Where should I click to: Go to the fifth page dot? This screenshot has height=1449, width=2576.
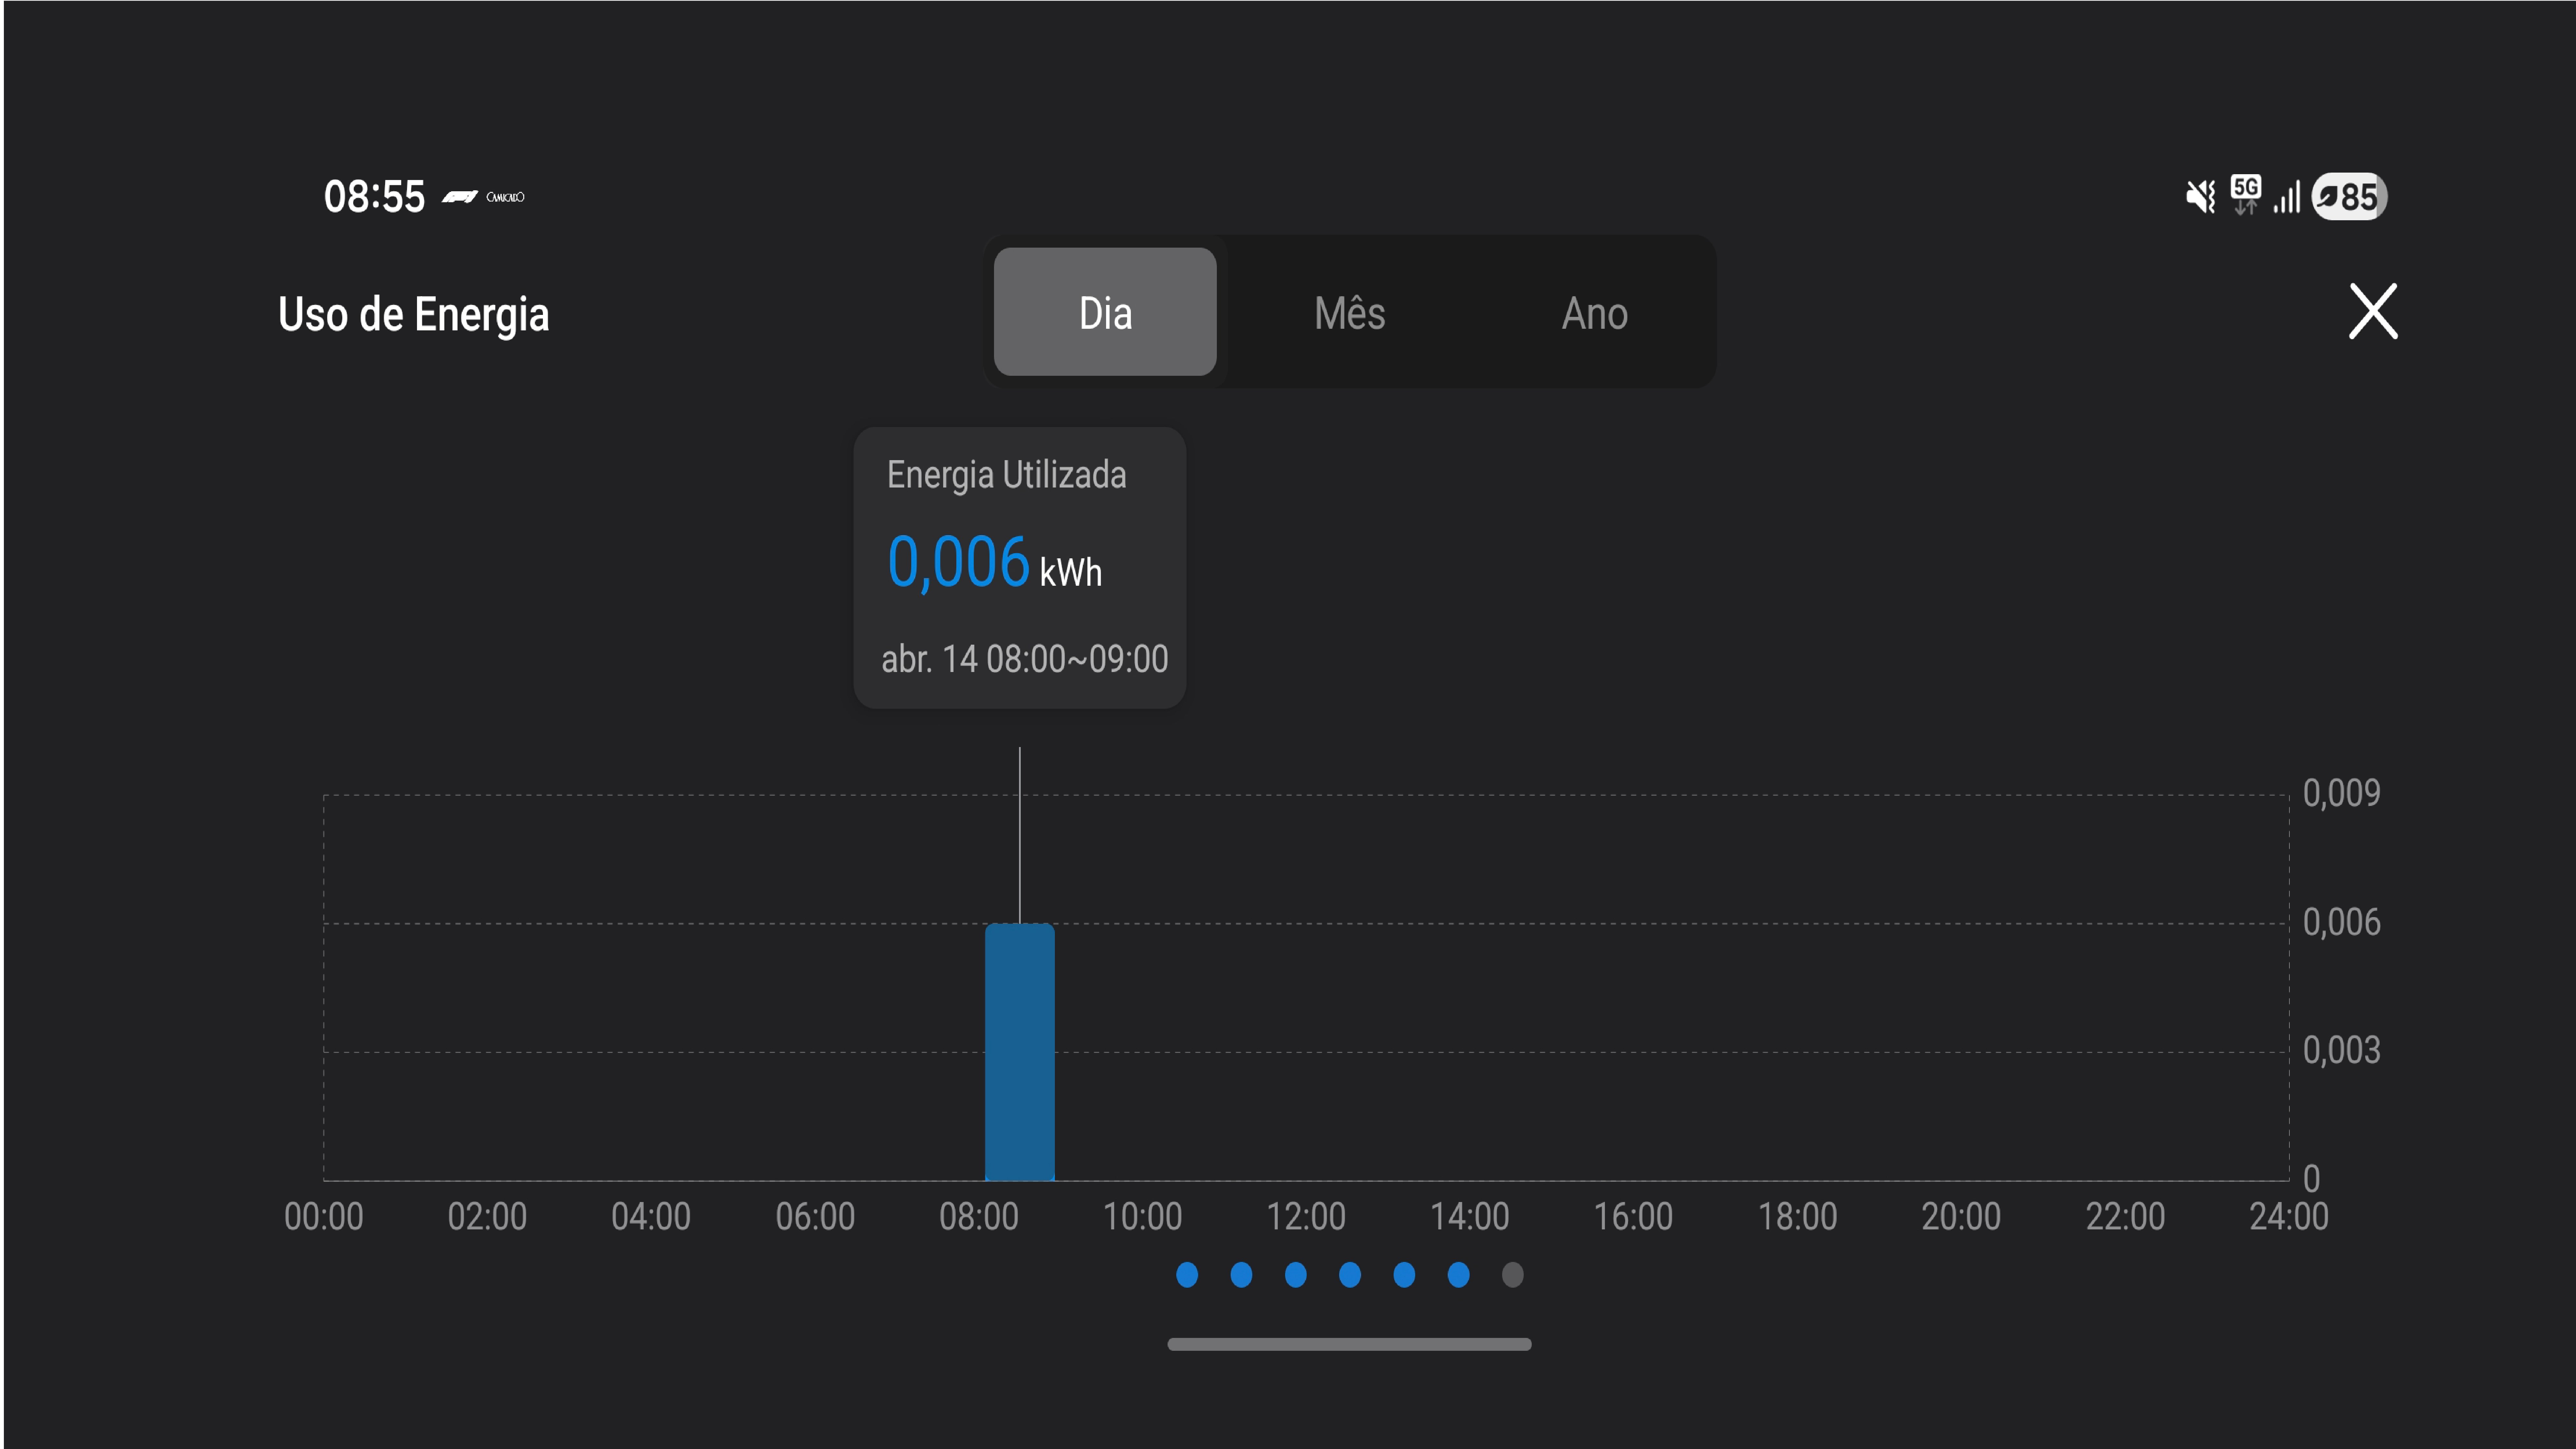click(1404, 1275)
